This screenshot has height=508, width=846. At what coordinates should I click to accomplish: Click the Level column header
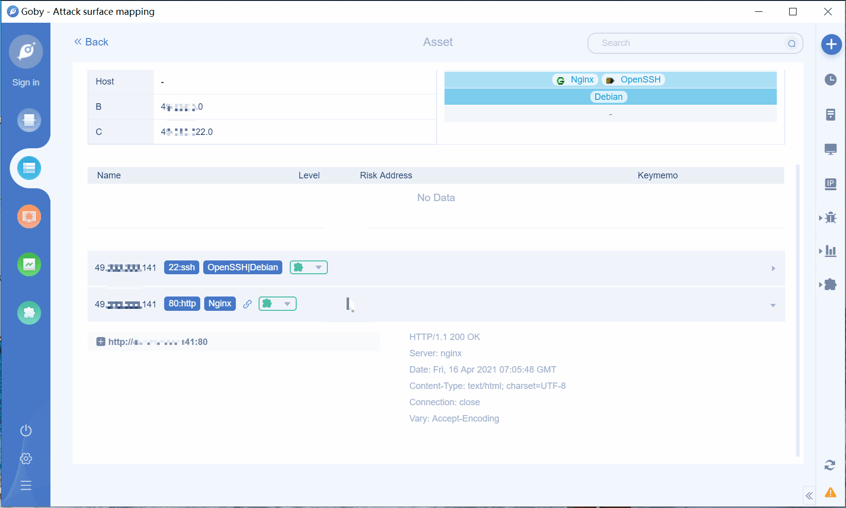pos(309,175)
